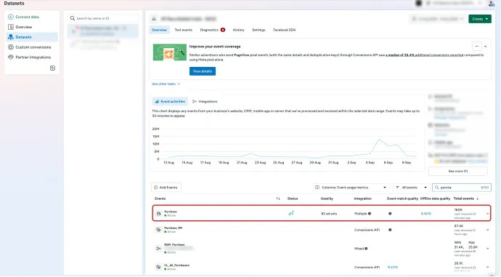Switch to the Facebook SDK tab

point(284,30)
